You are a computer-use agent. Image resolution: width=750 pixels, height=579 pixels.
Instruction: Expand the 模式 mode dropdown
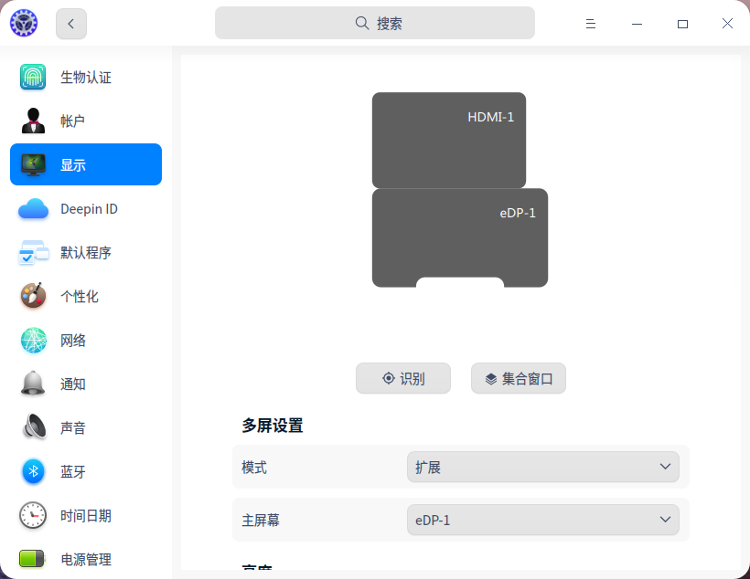(542, 466)
